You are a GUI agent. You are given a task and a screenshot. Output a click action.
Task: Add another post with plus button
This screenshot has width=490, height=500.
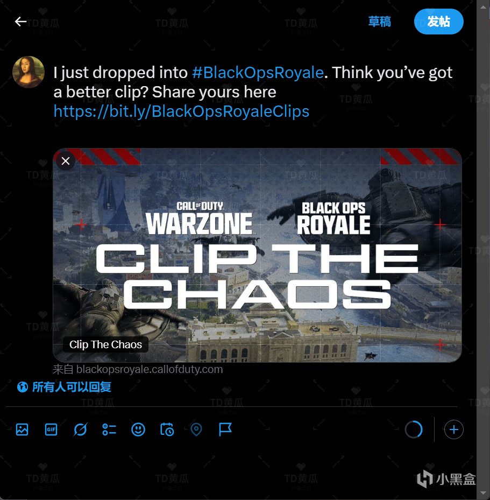pos(453,429)
